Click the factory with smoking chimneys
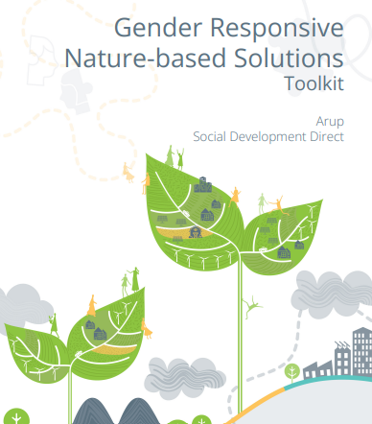Viewport: 372px width, 424px height. (327, 362)
